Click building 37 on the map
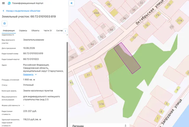The width and height of the screenshot is (189, 127). [x=88, y=75]
